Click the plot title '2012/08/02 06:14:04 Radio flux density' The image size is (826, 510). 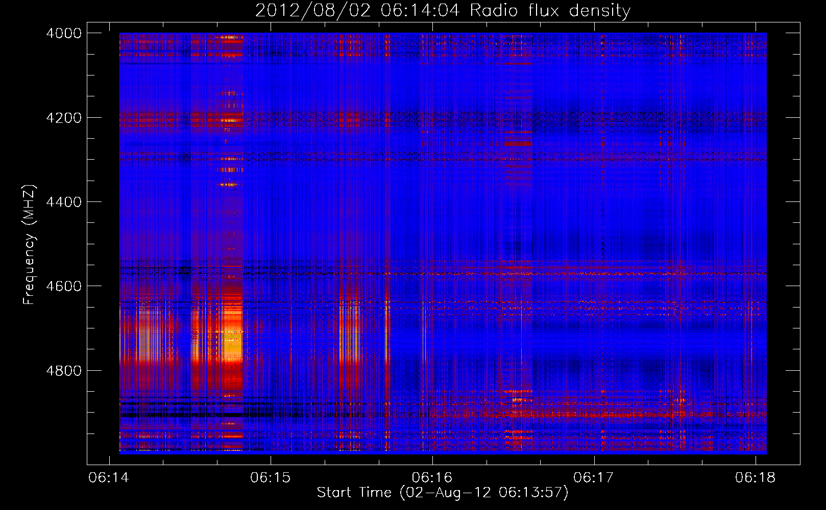(x=443, y=10)
